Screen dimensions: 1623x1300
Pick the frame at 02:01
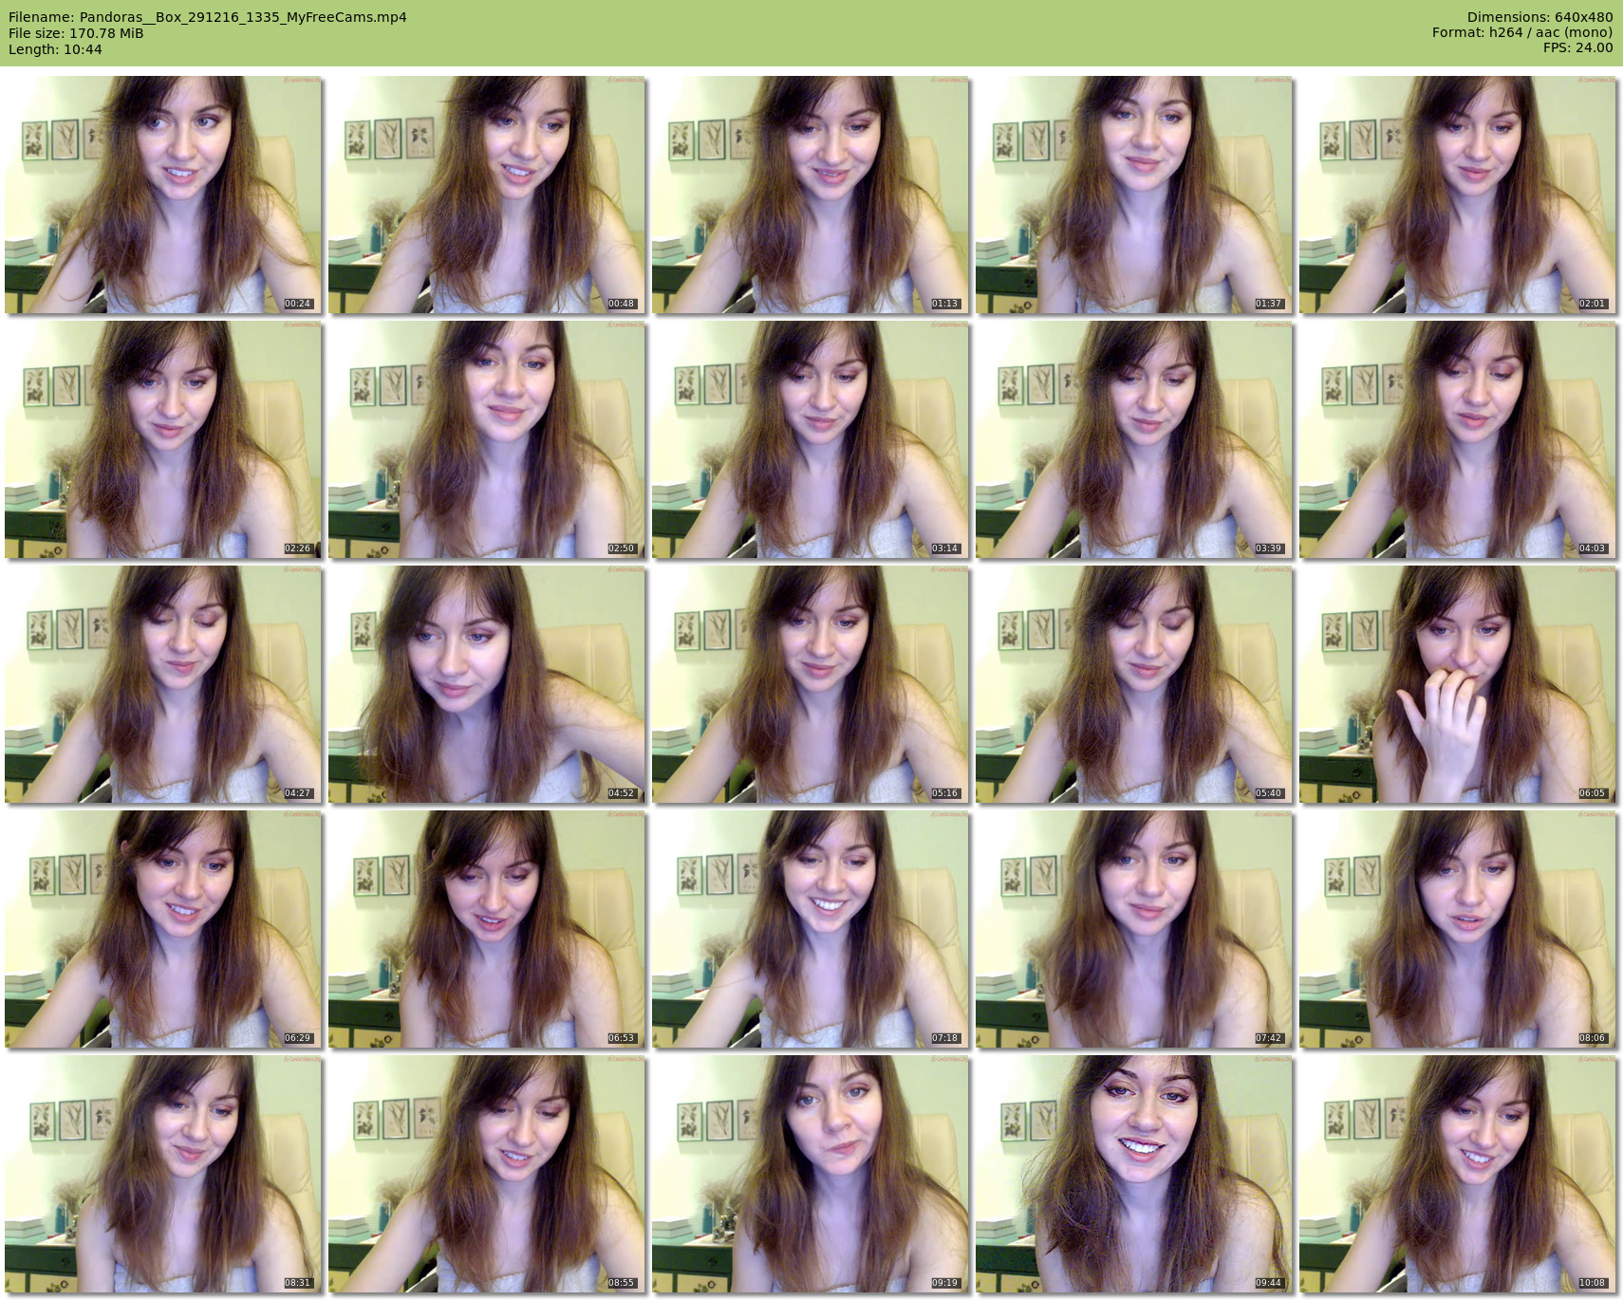[1457, 195]
